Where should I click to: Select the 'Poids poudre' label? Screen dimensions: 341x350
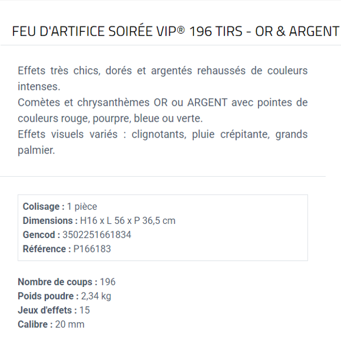pyautogui.click(x=48, y=296)
